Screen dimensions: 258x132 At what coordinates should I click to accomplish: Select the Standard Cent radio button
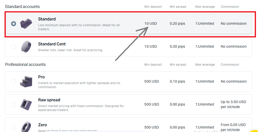click(x=14, y=47)
